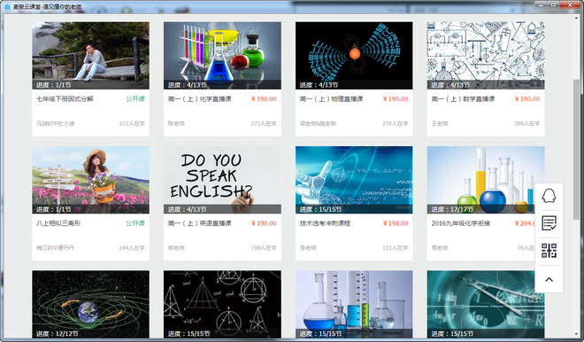584x342 pixels.
Task: Click the 七年级下册因式分解 course title
Action: point(65,99)
